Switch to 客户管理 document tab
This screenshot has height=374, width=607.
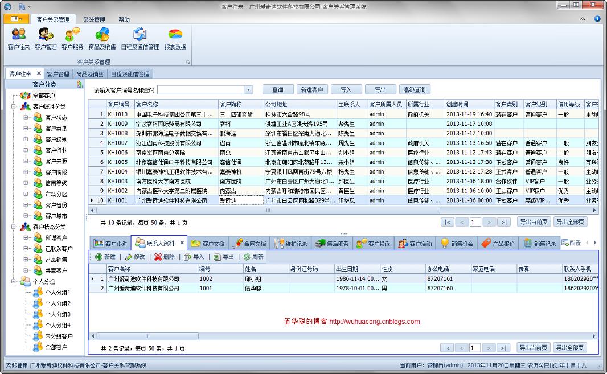pos(58,74)
